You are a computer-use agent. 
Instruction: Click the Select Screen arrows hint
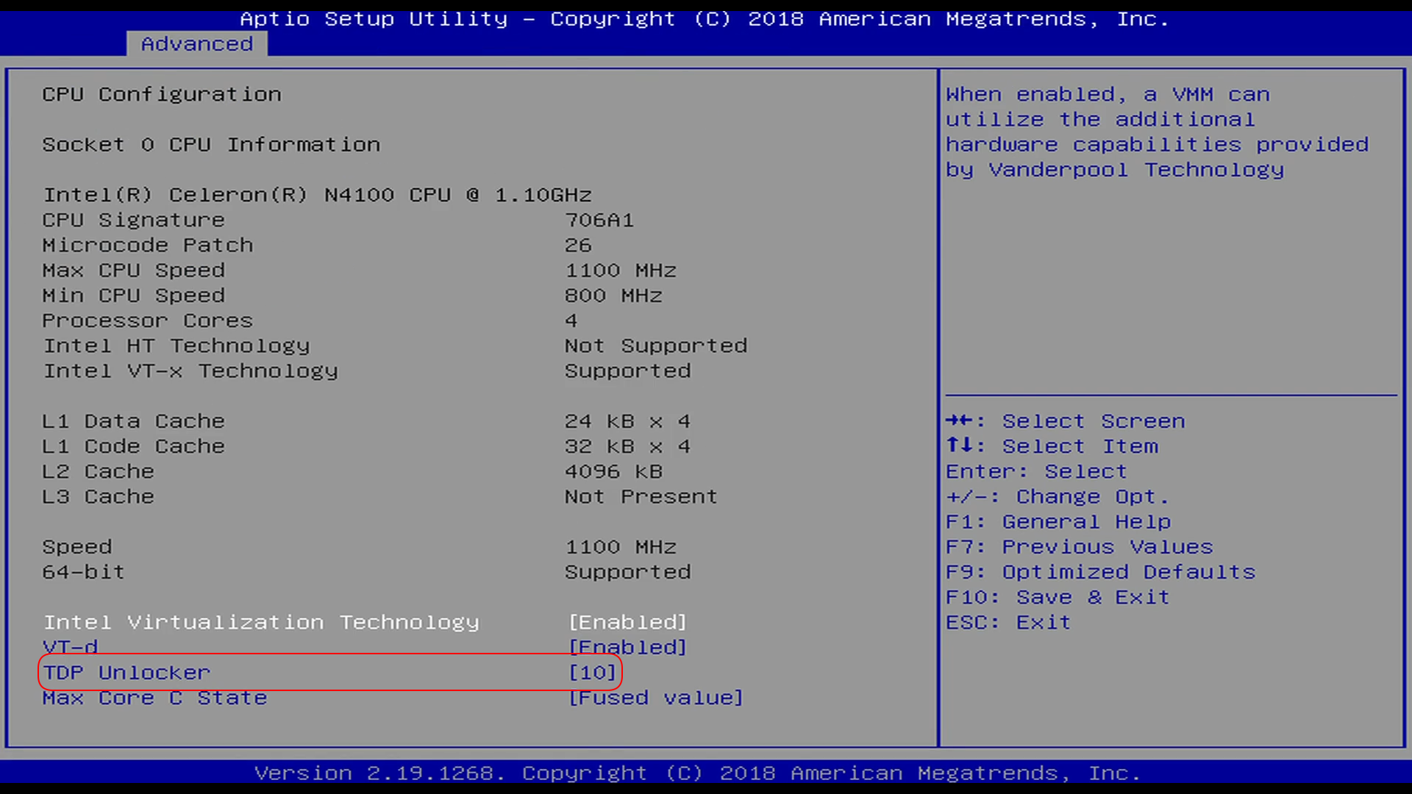tap(1066, 421)
